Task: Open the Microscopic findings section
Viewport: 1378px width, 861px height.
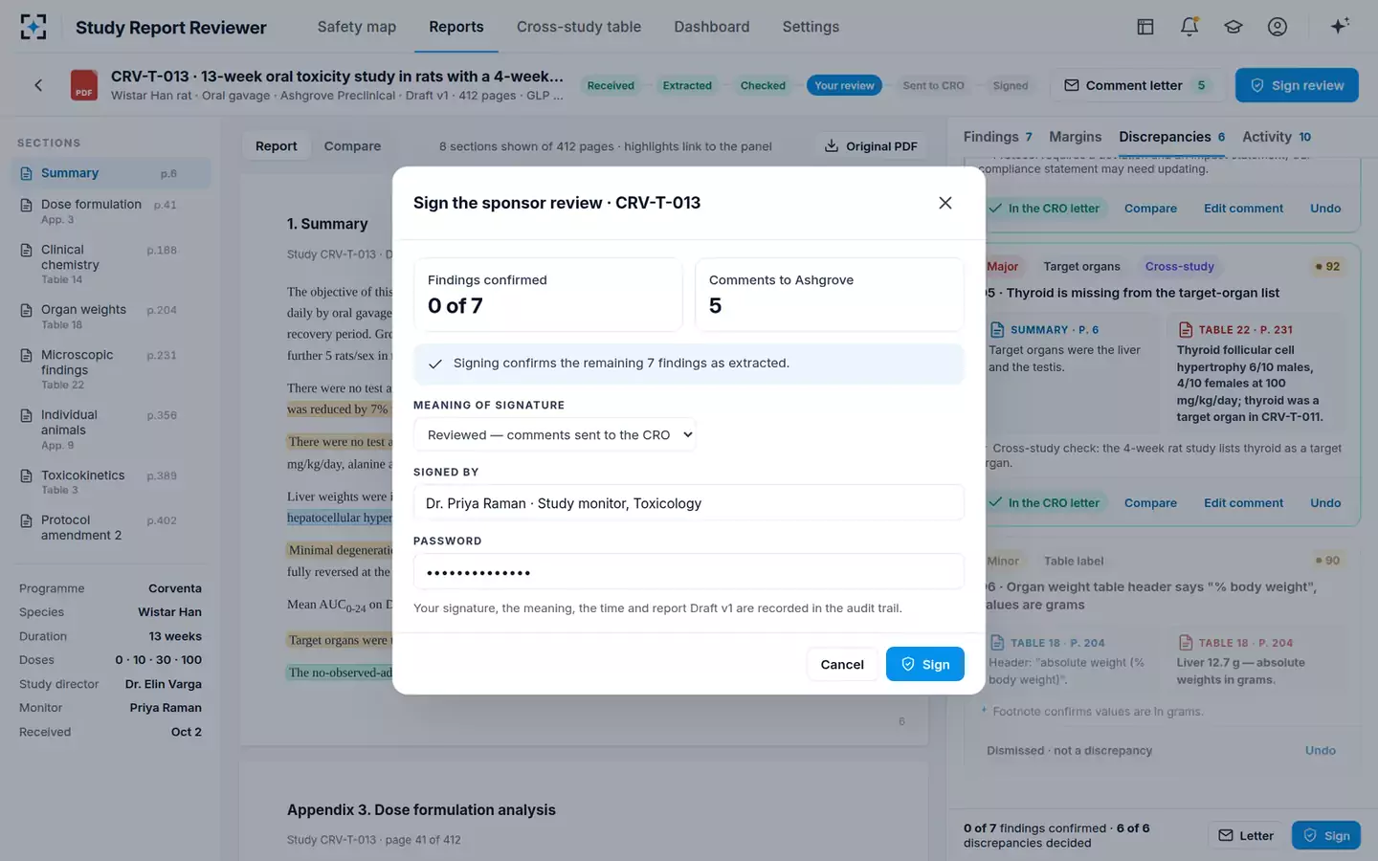Action: [x=111, y=369]
